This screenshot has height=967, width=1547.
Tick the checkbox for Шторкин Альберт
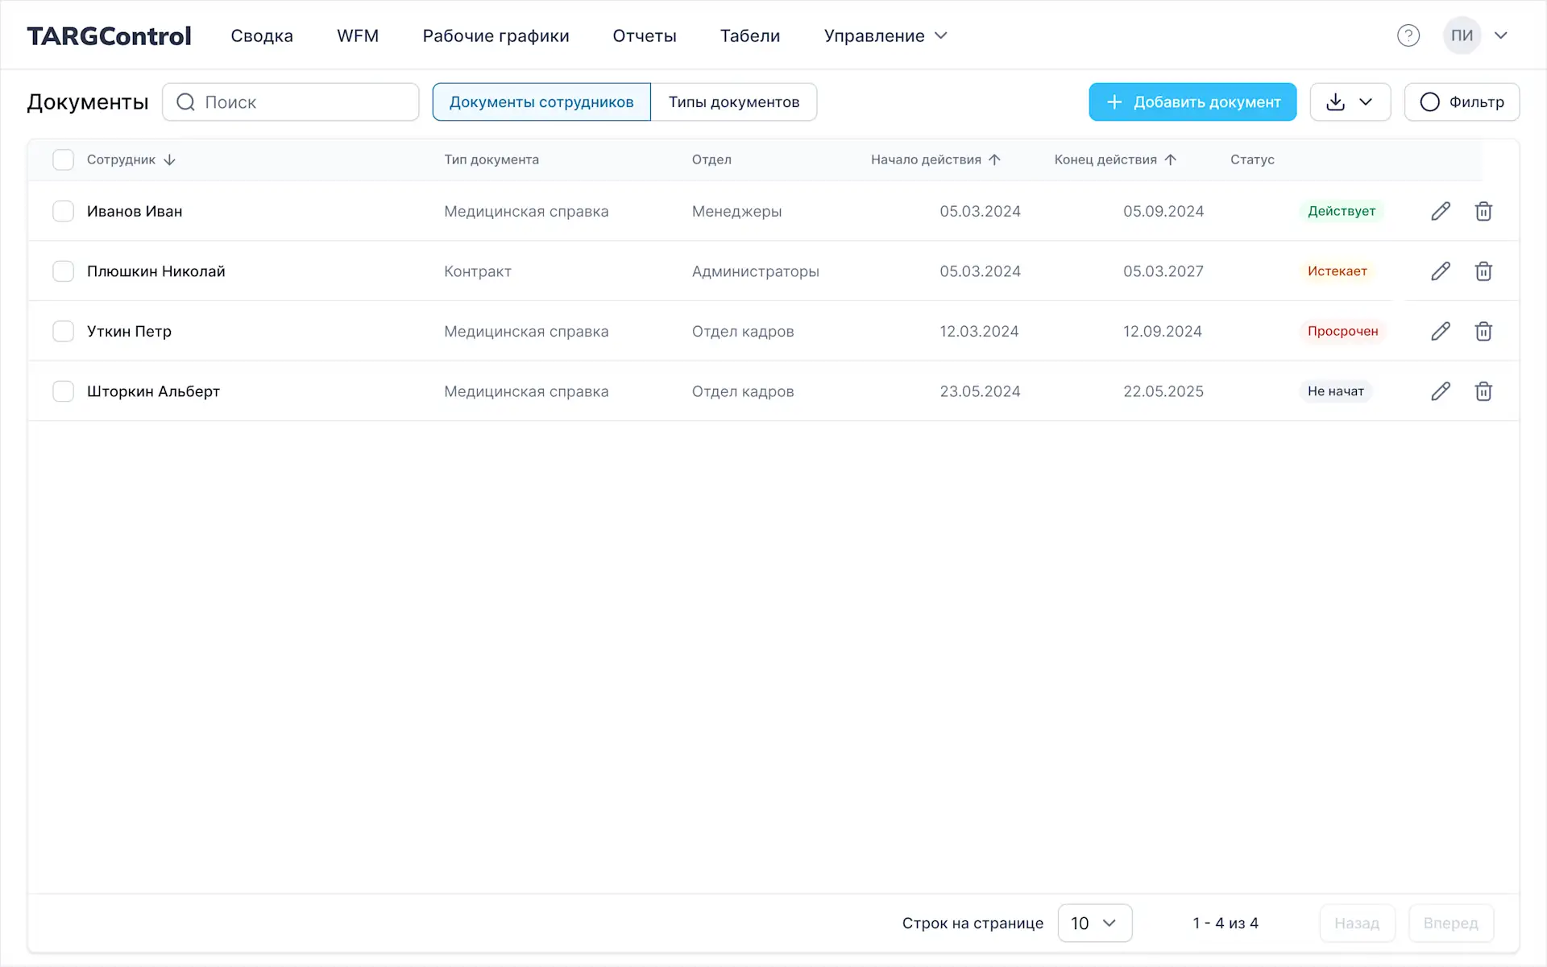pos(63,391)
